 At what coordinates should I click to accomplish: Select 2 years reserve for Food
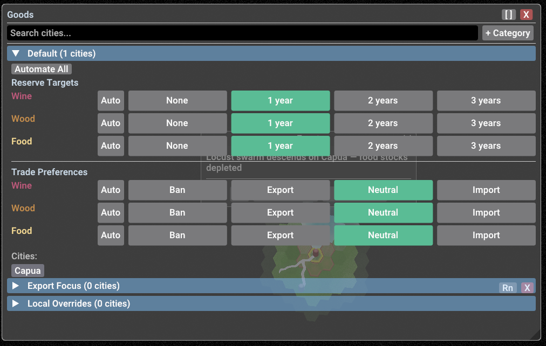tap(384, 146)
